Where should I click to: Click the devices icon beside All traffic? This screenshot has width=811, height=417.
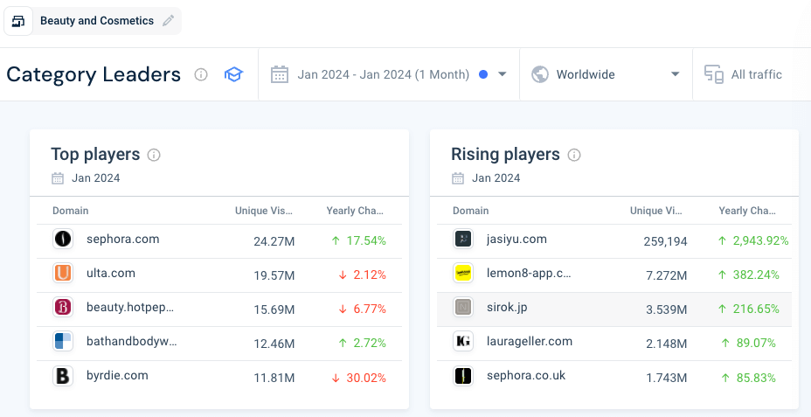click(x=714, y=74)
